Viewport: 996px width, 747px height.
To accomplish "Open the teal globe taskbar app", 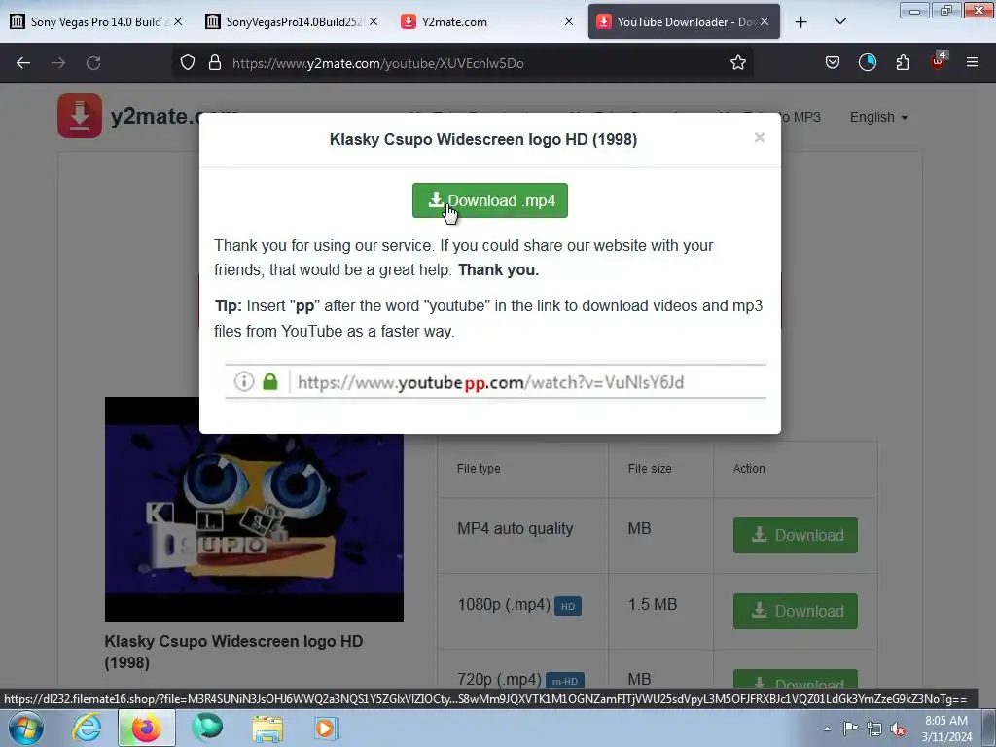I will click(x=207, y=728).
